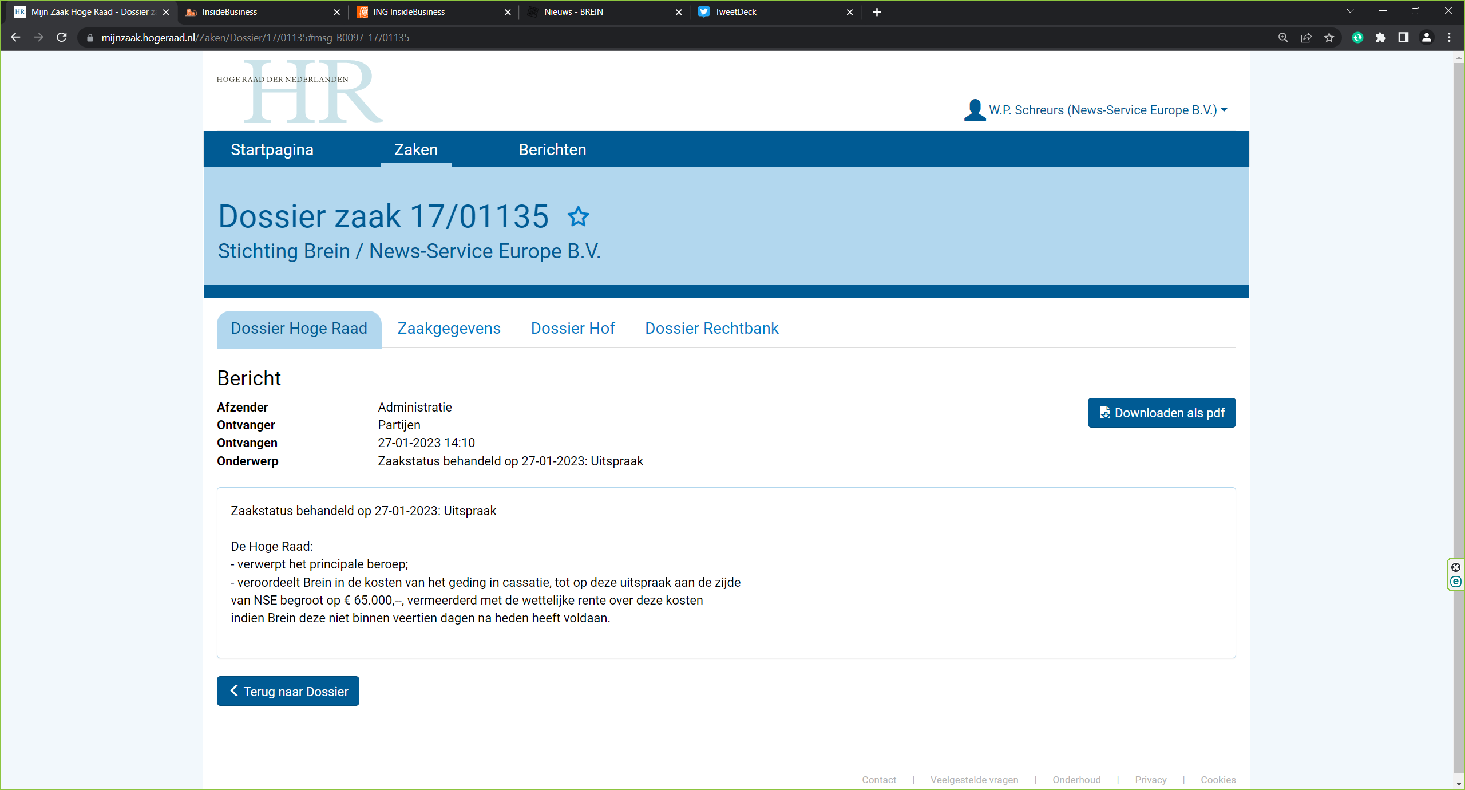The height and width of the screenshot is (790, 1465).
Task: Open the tab search dropdown chevron
Action: pos(1351,11)
